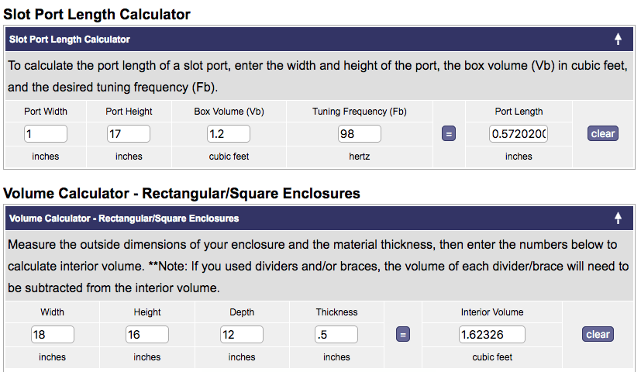Select the enclosure Depth input field
This screenshot has height=372, width=641.
point(241,335)
